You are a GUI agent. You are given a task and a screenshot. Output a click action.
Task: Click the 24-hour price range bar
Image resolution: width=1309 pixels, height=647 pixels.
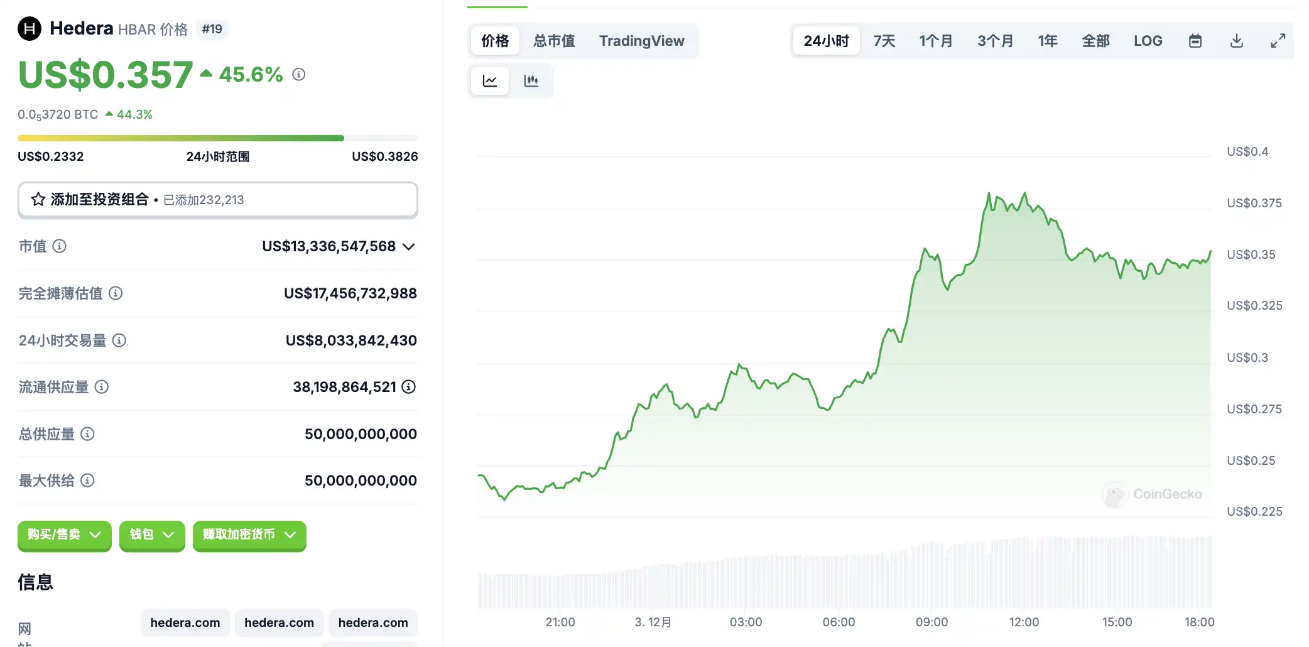217,138
